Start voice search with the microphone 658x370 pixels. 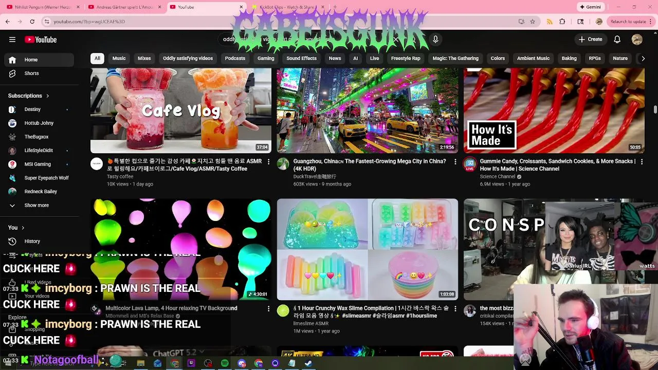(x=435, y=40)
